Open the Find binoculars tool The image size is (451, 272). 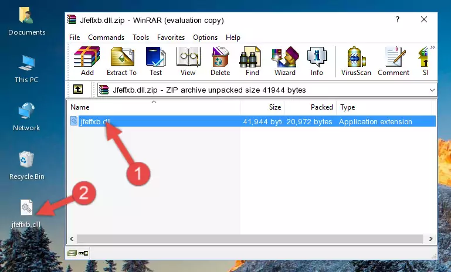(252, 61)
